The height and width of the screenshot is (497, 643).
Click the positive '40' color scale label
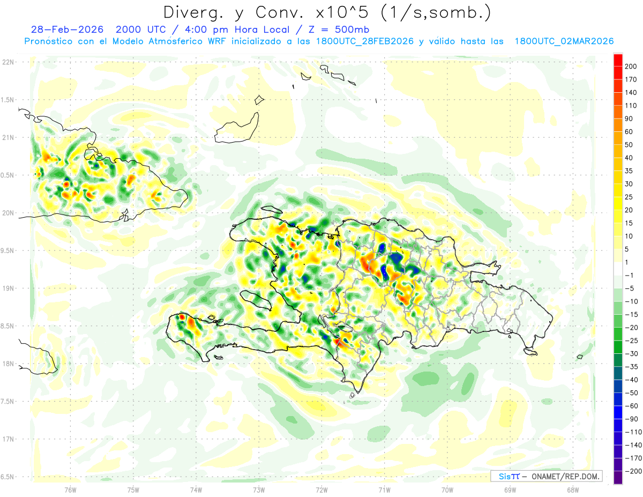(629, 158)
